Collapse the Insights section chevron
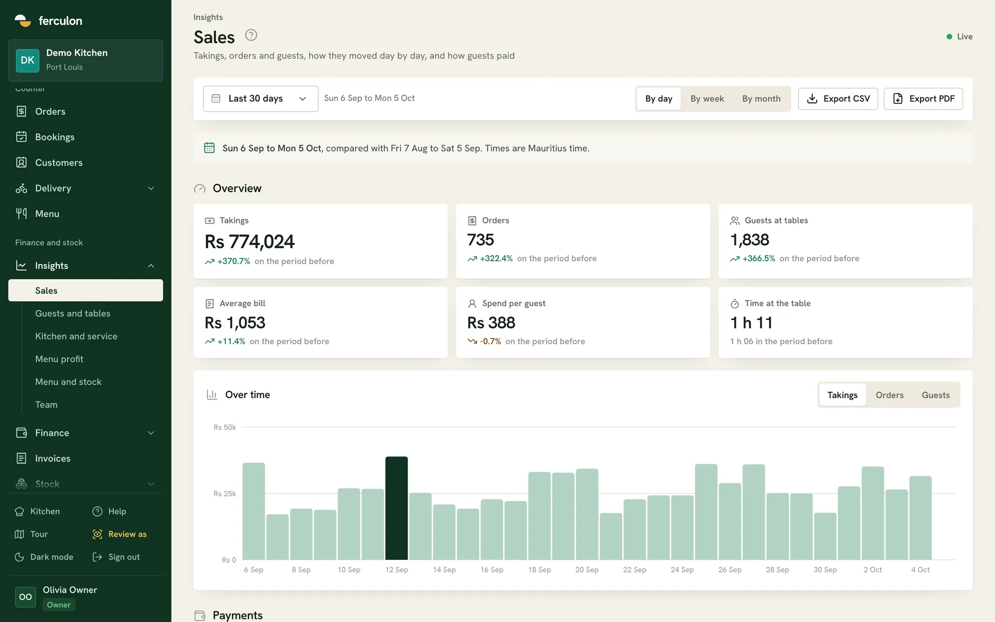The height and width of the screenshot is (622, 995). click(x=151, y=266)
